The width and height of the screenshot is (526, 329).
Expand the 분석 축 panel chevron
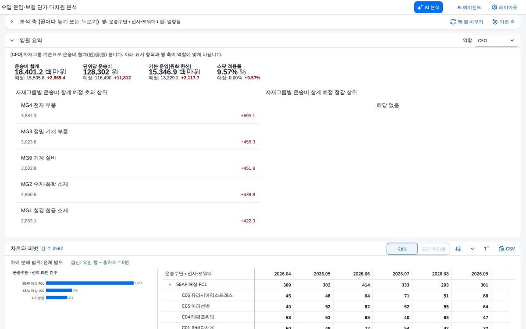pyautogui.click(x=12, y=21)
